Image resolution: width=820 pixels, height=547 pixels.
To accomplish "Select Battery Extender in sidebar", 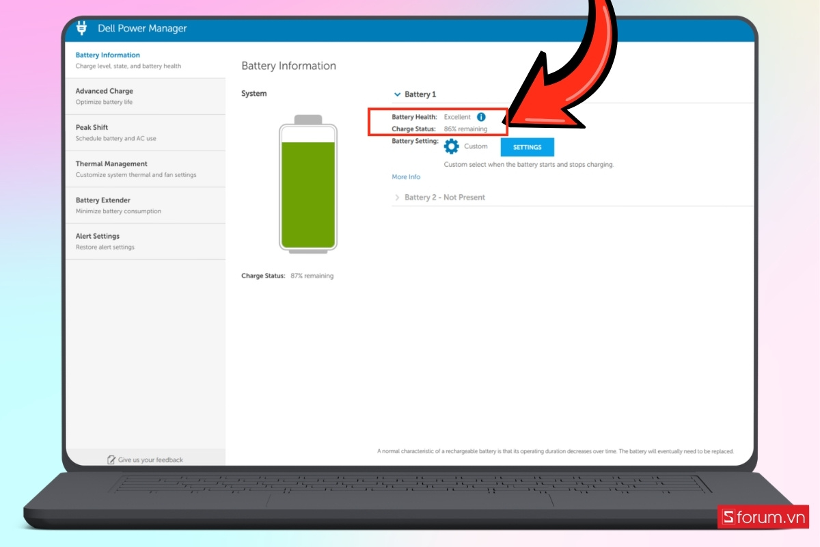I will tap(146, 205).
